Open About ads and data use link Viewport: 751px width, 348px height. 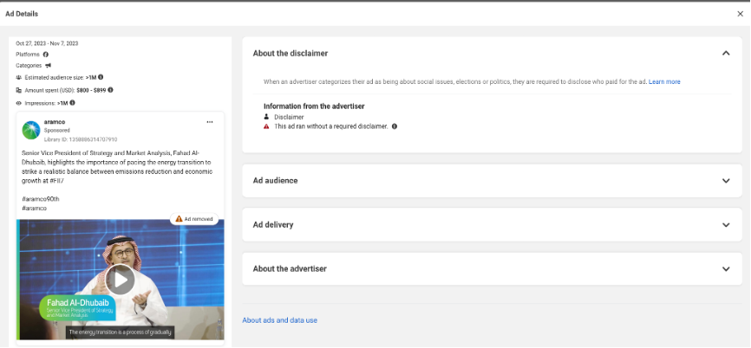[x=280, y=320]
